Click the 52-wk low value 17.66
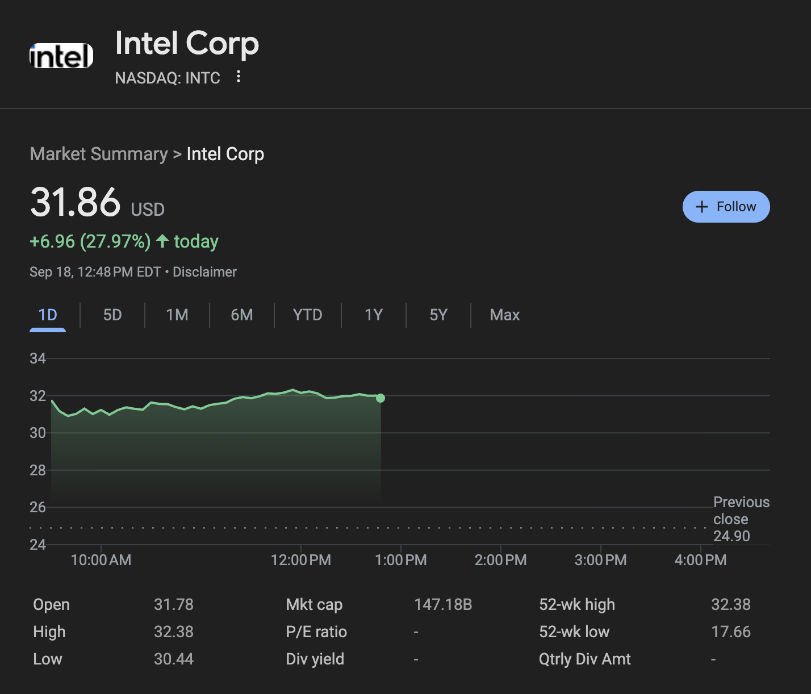This screenshot has width=811, height=694. point(731,632)
